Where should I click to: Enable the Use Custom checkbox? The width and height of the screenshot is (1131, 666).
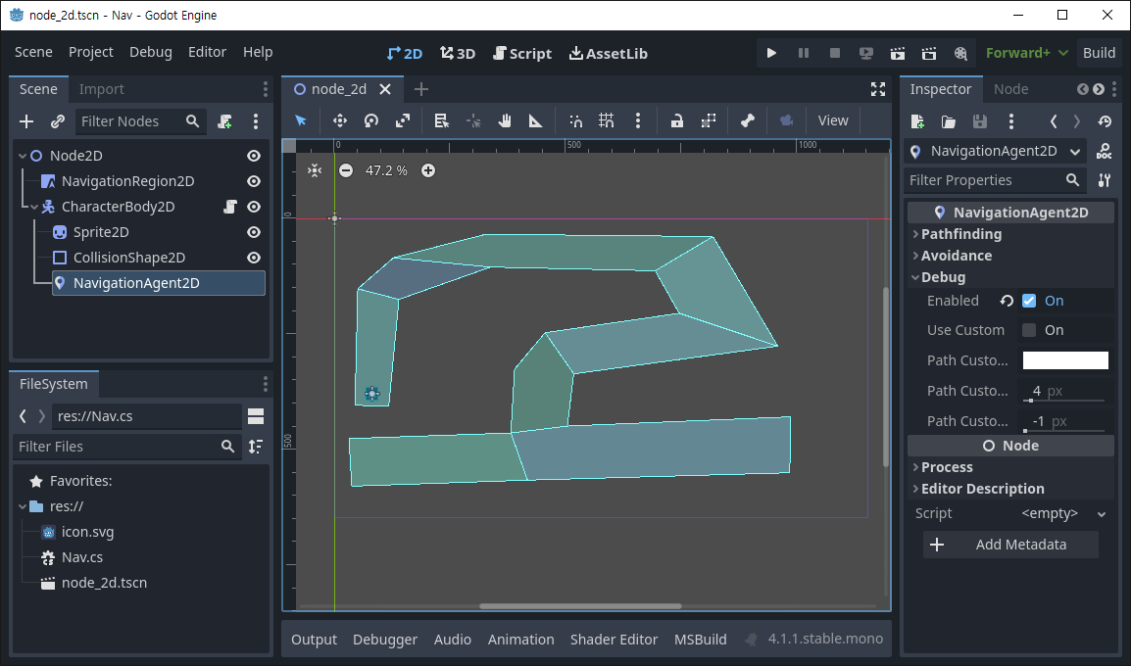point(1029,330)
